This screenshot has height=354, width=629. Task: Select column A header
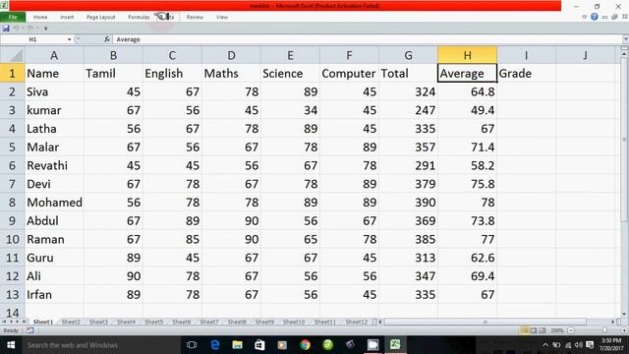click(x=54, y=55)
